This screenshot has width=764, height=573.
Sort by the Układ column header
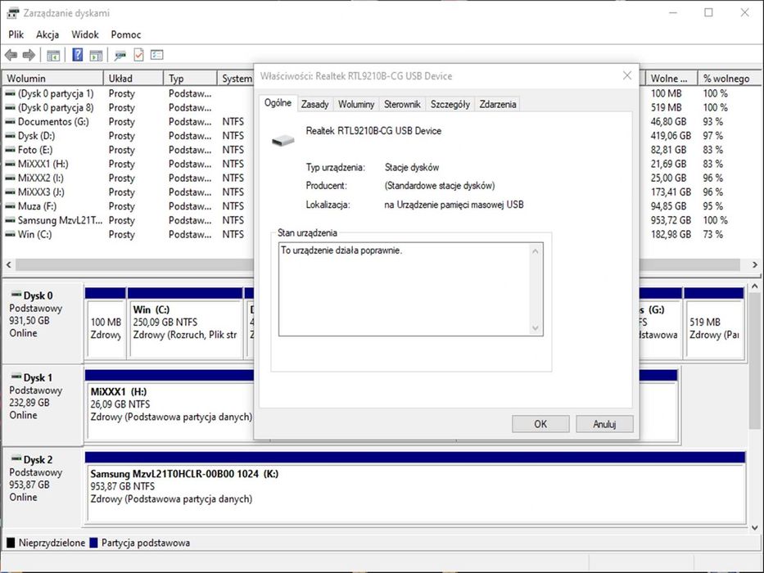[x=133, y=79]
